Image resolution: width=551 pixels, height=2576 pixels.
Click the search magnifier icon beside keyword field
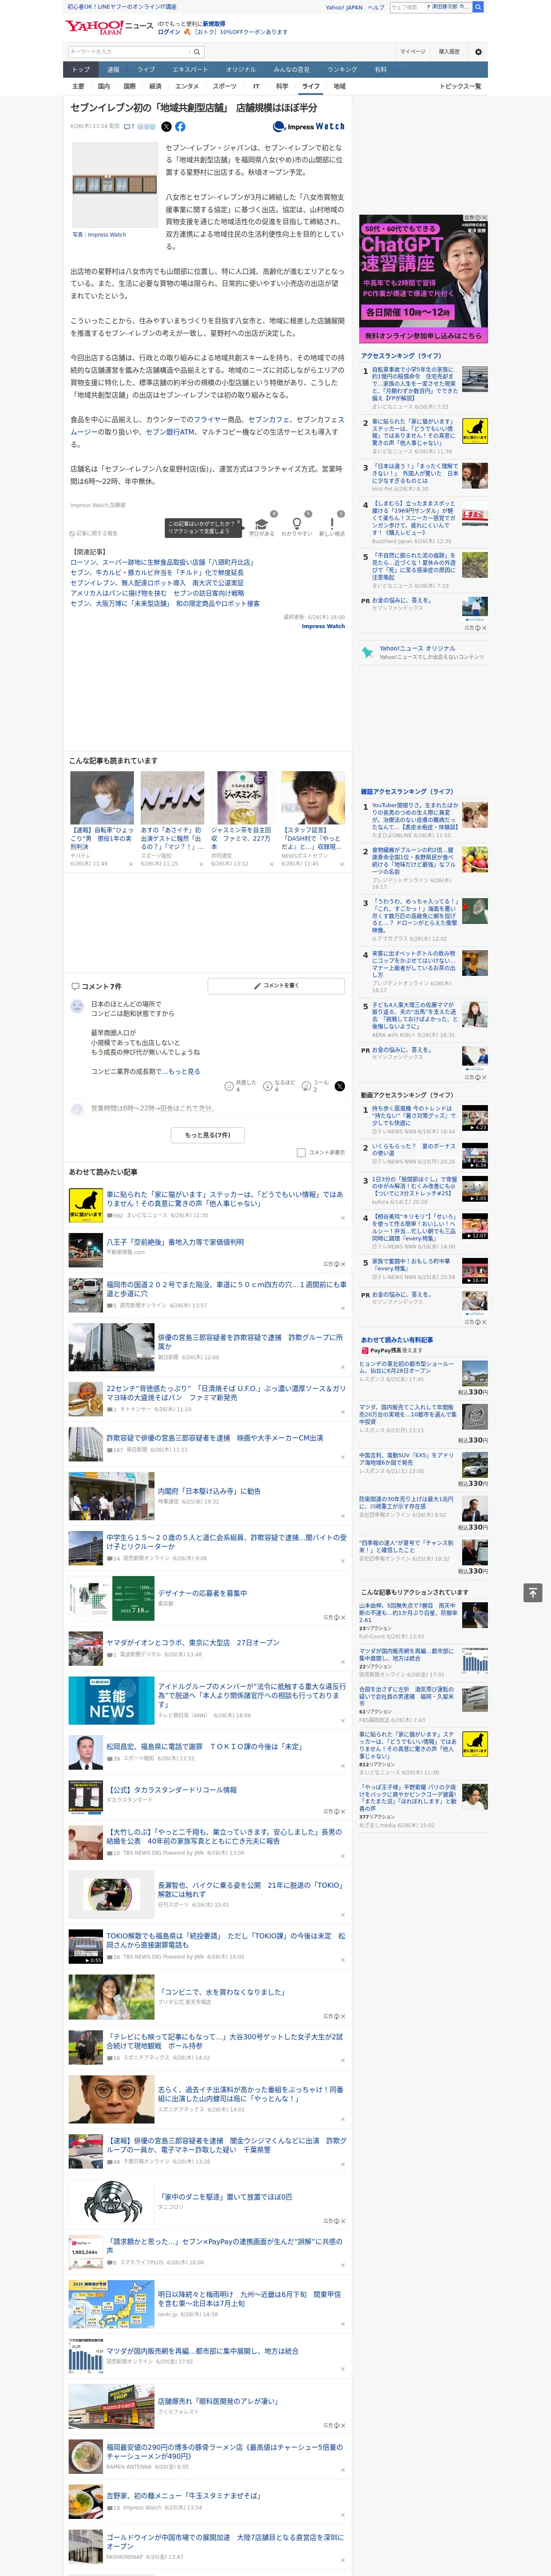pos(197,52)
